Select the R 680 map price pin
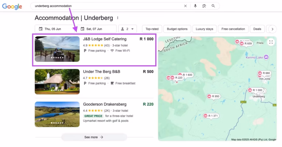282x147 pixels. (x=264, y=73)
